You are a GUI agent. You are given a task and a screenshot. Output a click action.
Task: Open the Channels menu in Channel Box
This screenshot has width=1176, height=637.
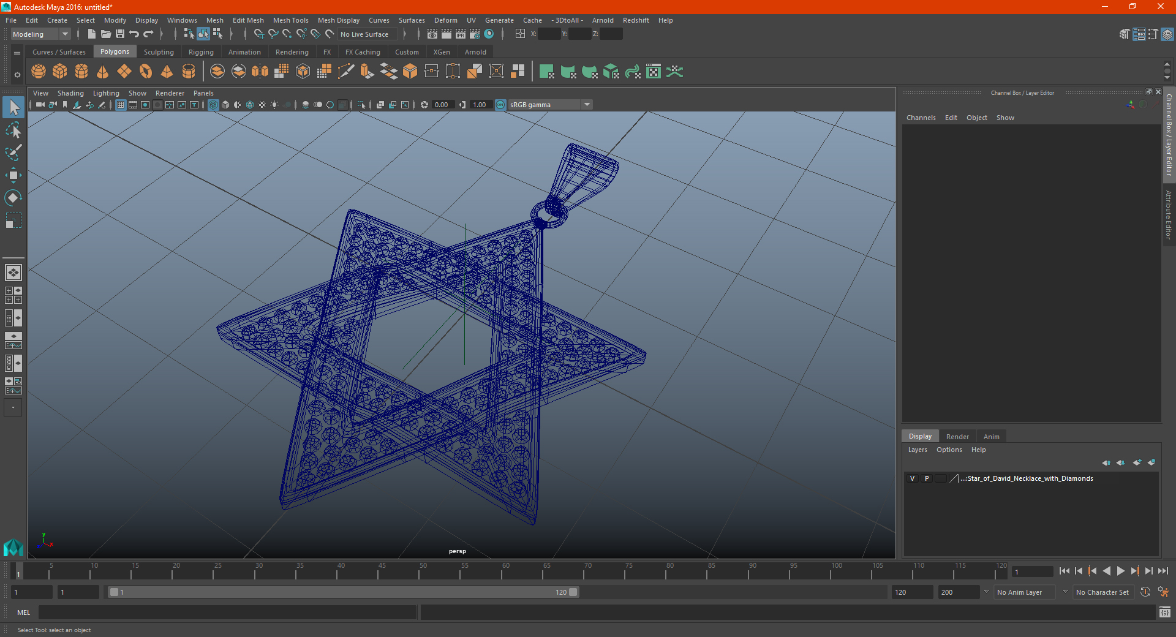(921, 118)
